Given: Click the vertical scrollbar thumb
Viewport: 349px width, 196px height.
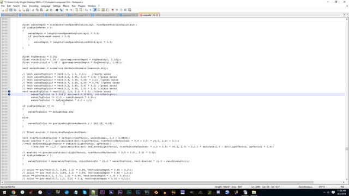Looking at the screenshot, I should [x=347, y=149].
